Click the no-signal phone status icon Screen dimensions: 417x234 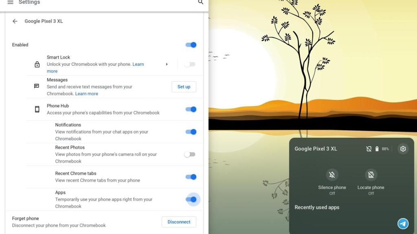coord(369,149)
